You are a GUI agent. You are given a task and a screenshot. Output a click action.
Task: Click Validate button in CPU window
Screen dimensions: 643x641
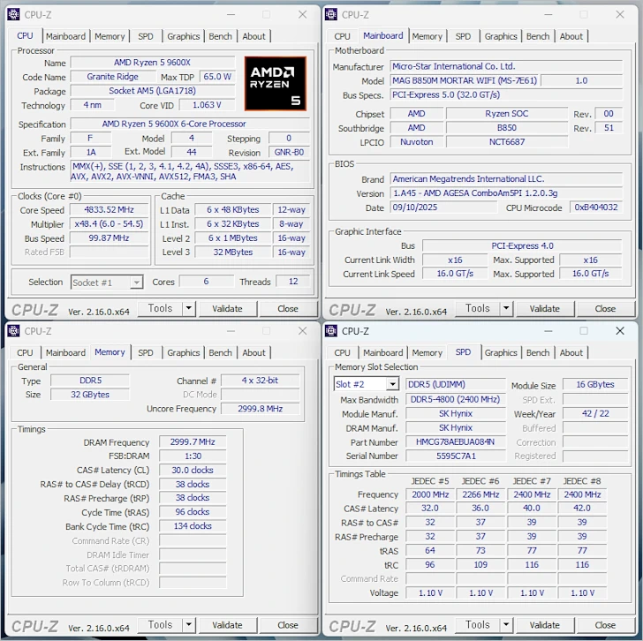[x=228, y=309]
